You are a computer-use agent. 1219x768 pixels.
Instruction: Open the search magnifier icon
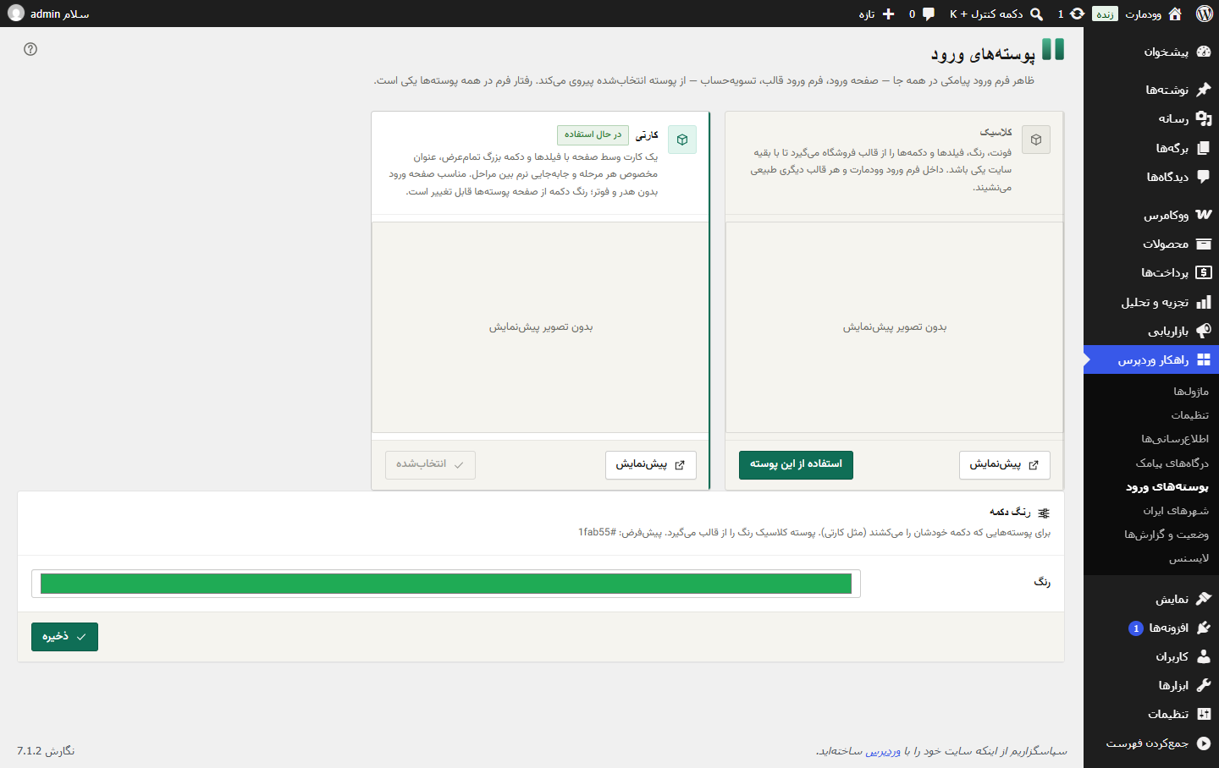[x=1036, y=14]
